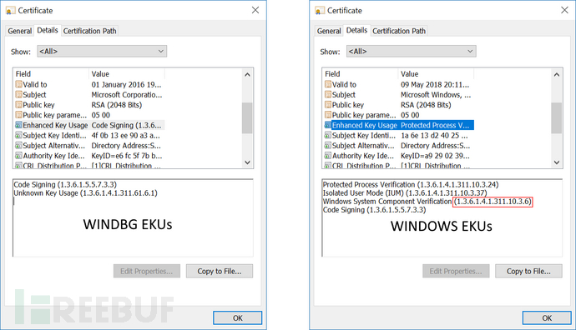Click 'Isolated User Mode (IUM)' detail line
Viewport: 576px width, 330px height.
405,193
